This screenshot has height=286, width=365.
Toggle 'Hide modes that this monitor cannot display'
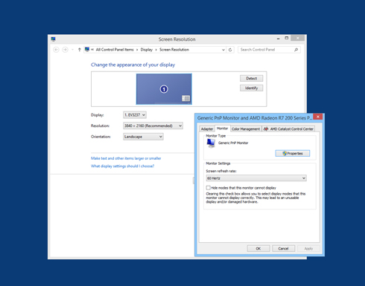[209, 188]
